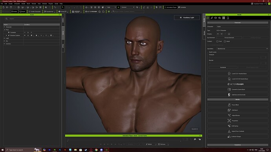Click the Save Project disk icon
Image resolution: width=271 pixels, height=152 pixels.
click(x=11, y=7)
